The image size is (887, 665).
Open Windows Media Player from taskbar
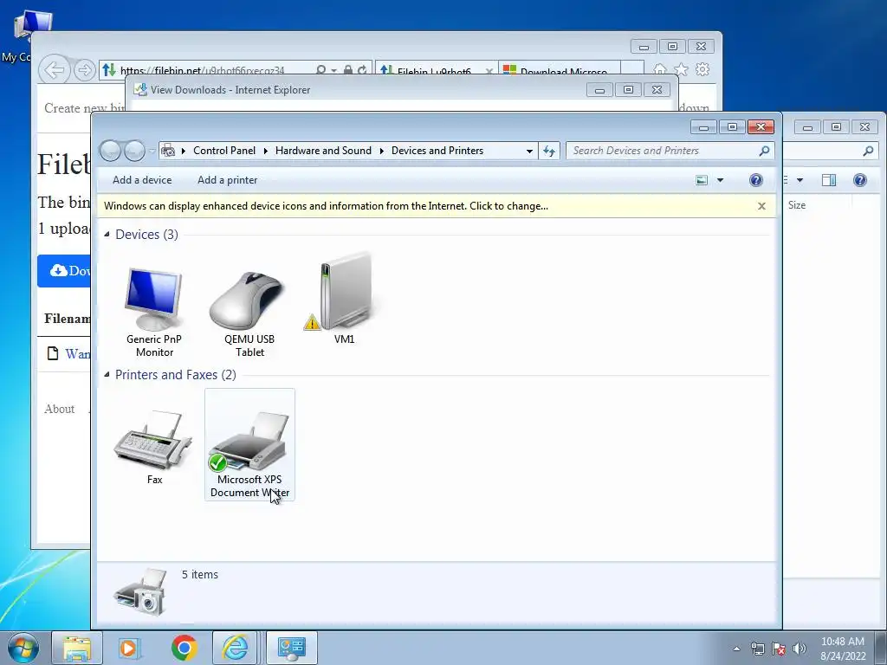[x=130, y=648]
